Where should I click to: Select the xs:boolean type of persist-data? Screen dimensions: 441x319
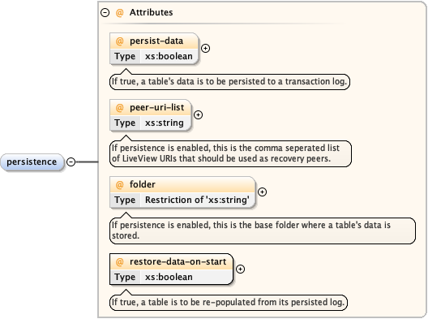click(x=169, y=56)
